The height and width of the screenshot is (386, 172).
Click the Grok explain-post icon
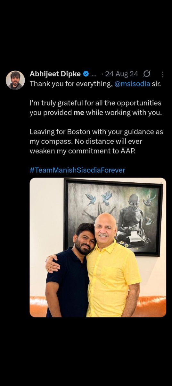(146, 74)
